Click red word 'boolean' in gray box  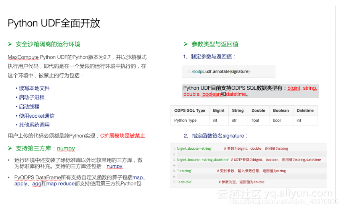[212, 94]
